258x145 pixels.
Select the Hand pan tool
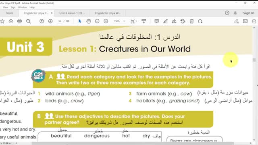(89, 21)
